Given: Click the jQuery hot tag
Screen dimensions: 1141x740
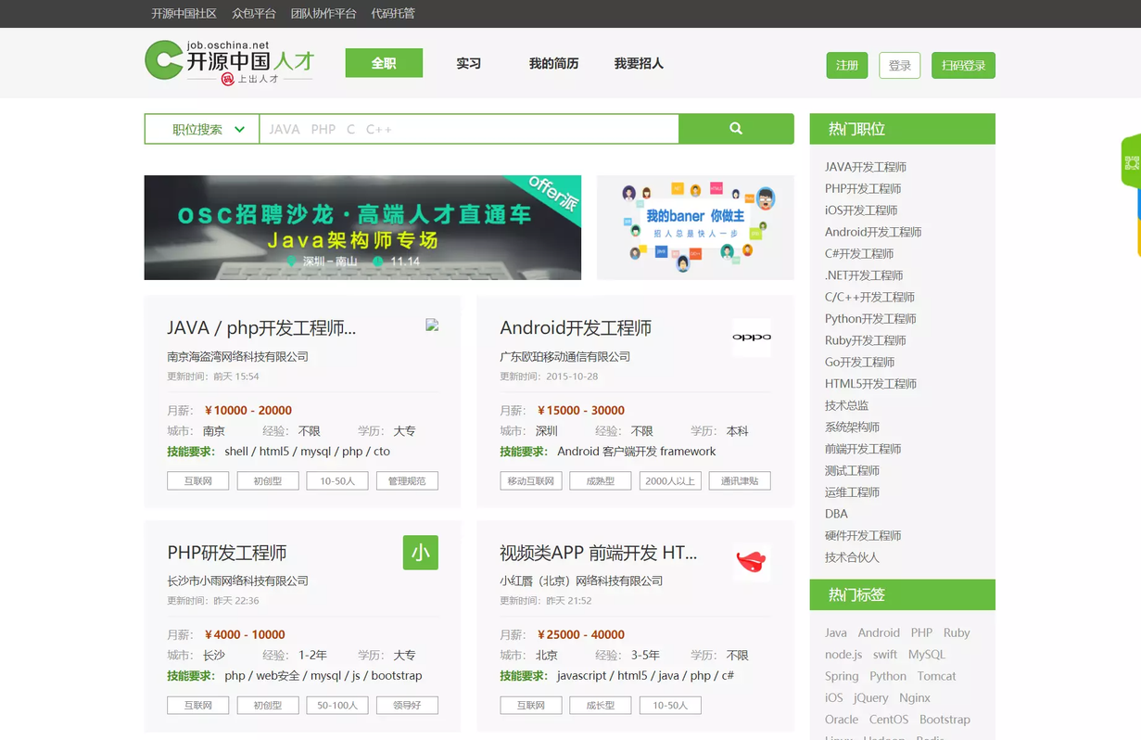Looking at the screenshot, I should tap(870, 697).
